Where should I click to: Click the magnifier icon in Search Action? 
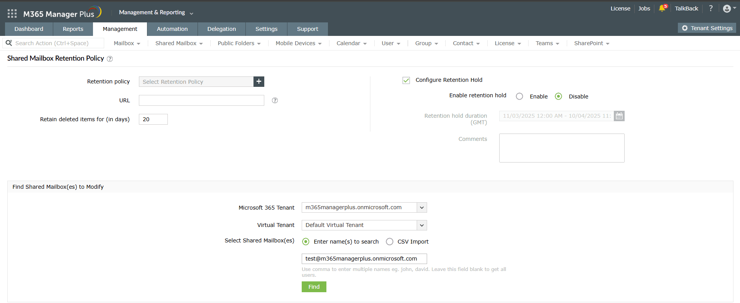[x=9, y=43]
